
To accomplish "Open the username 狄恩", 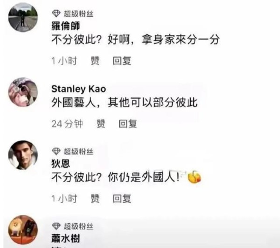I will pos(61,164).
